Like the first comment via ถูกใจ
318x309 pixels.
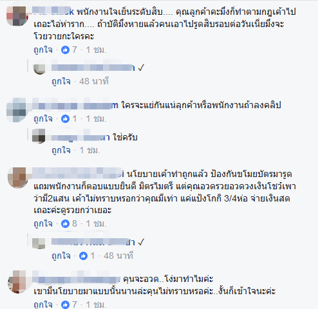pyautogui.click(x=43, y=50)
